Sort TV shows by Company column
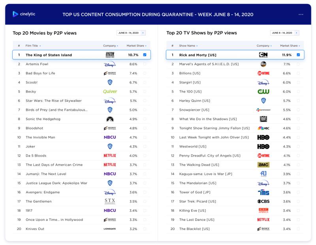The image size is (316, 245). point(264,46)
